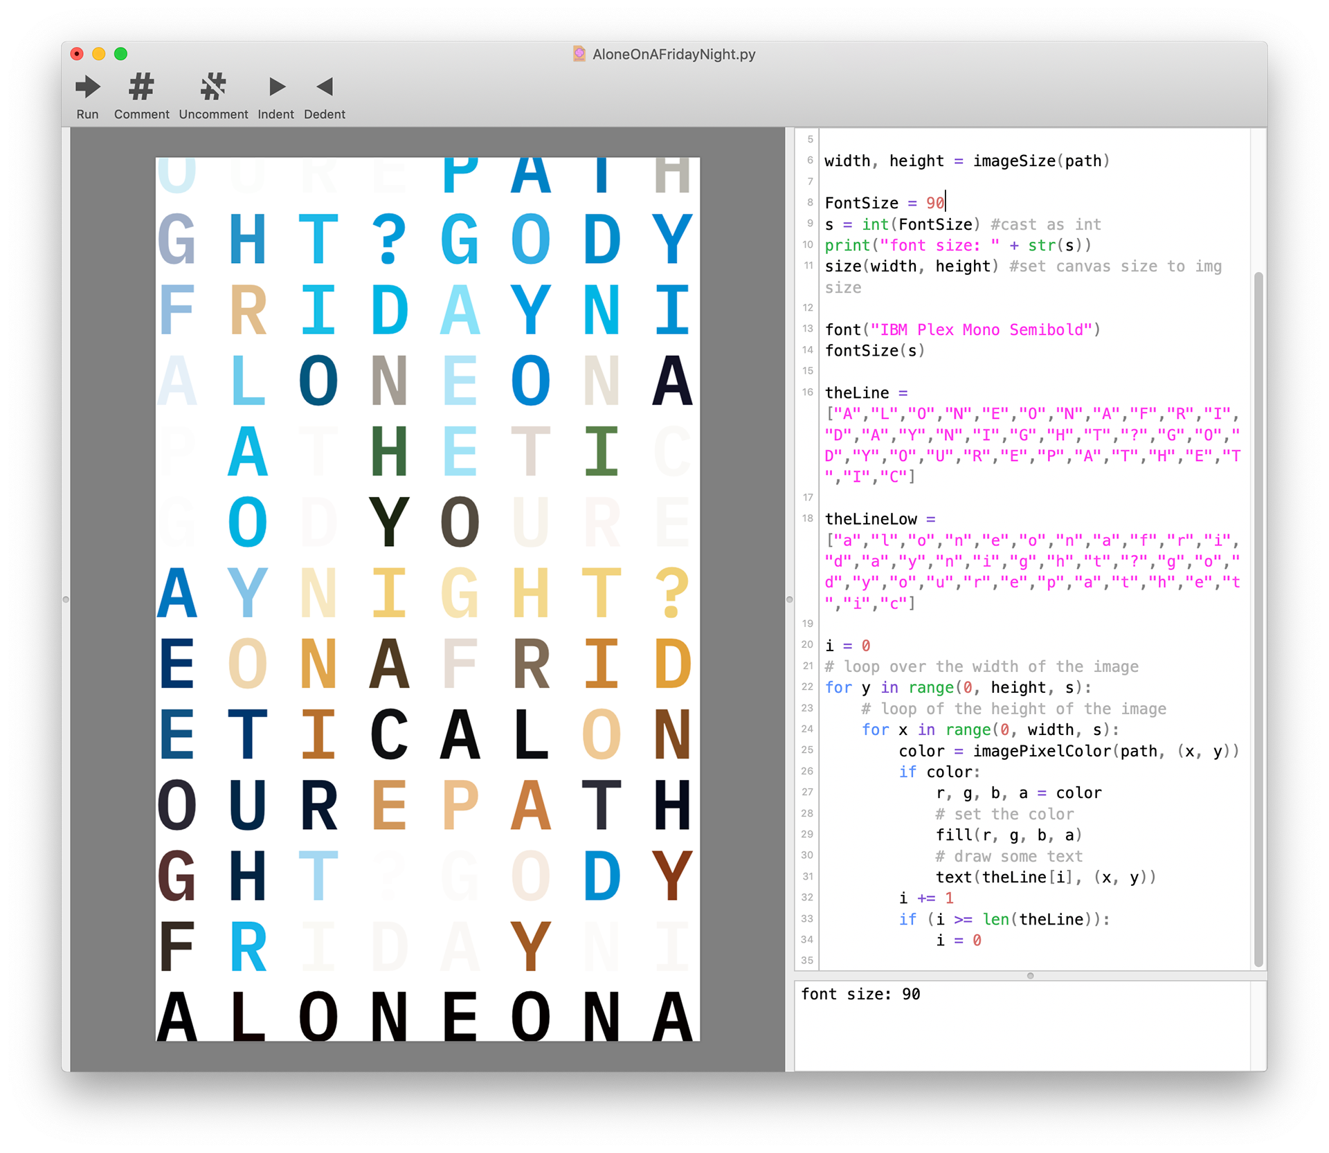Screen dimensions: 1329x1153
Task: Click the green zoom window button
Action: click(120, 54)
